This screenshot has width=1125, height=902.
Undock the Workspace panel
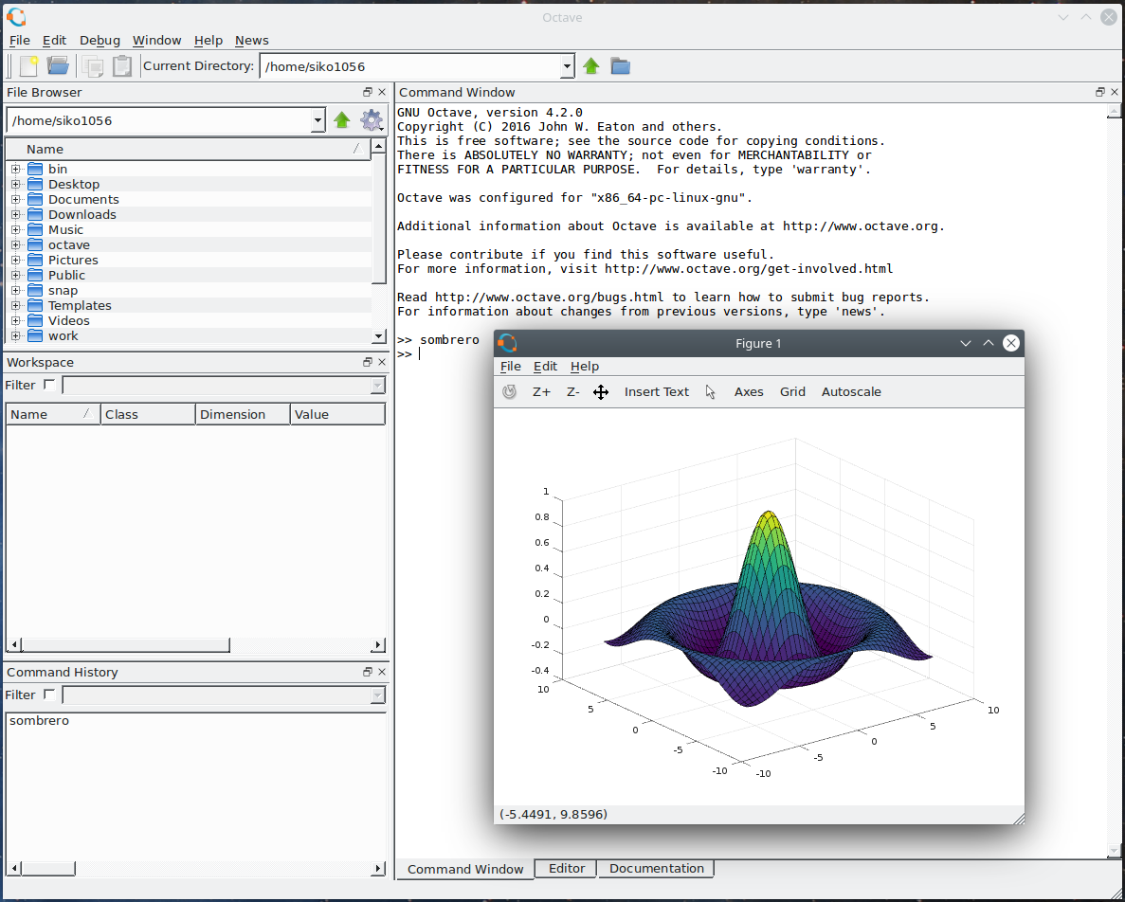368,362
